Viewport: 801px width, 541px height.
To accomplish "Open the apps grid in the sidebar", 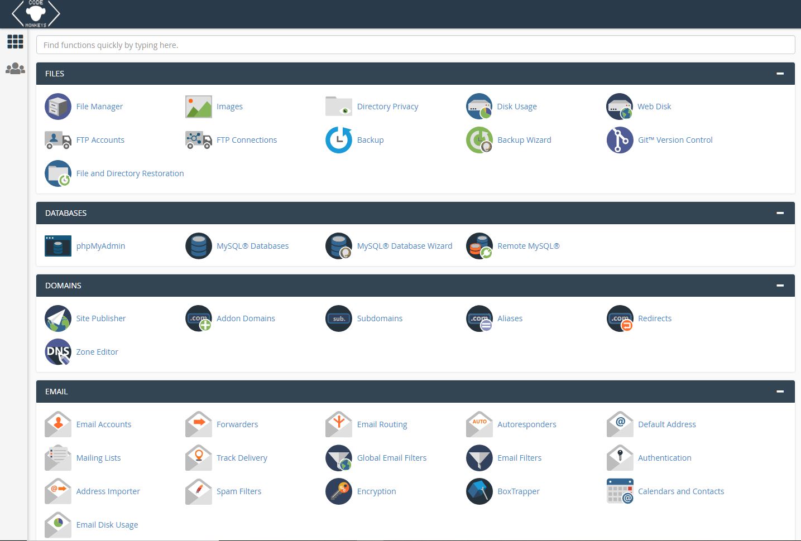I will pos(15,41).
